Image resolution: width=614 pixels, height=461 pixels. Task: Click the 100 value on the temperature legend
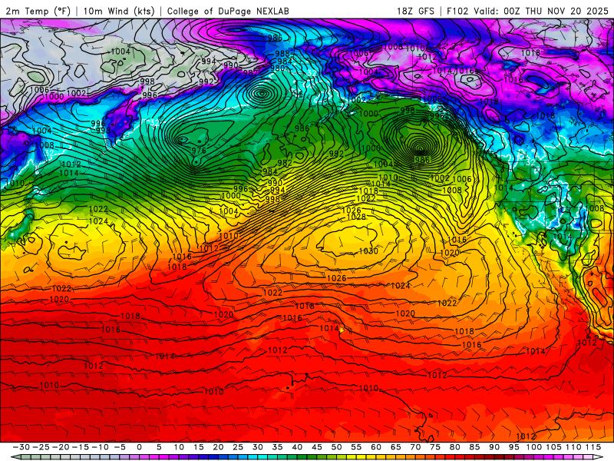[x=533, y=447]
